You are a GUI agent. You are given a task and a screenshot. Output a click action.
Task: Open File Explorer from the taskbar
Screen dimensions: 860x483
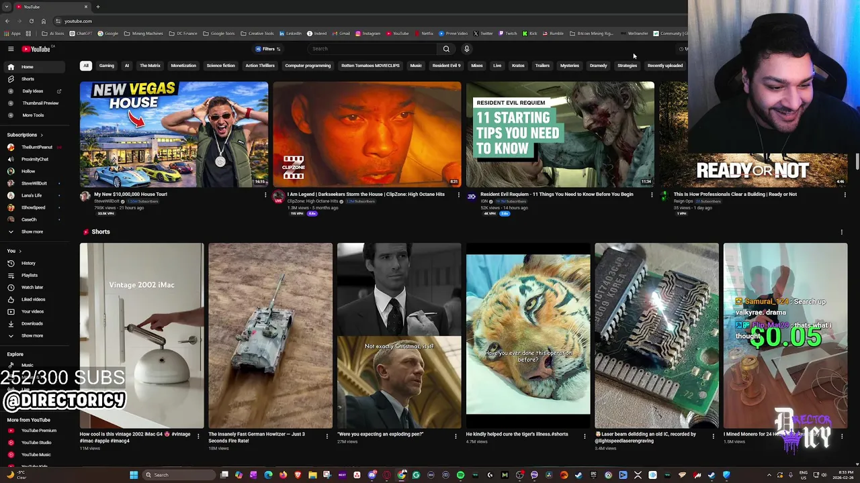click(x=312, y=475)
